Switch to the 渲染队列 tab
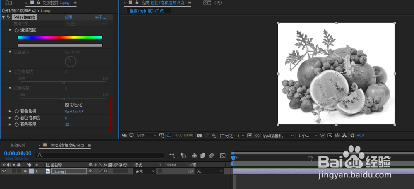Screen dimensions: 414x189 click(17, 145)
